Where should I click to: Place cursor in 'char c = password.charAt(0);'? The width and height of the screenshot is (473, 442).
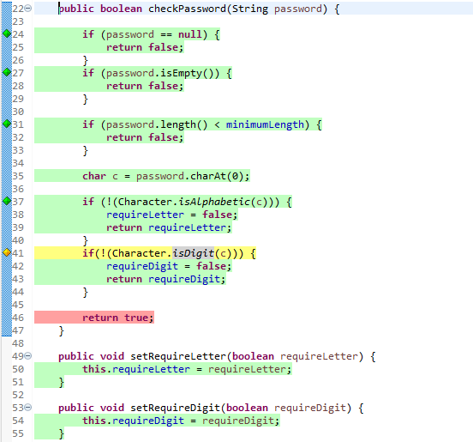(x=166, y=176)
